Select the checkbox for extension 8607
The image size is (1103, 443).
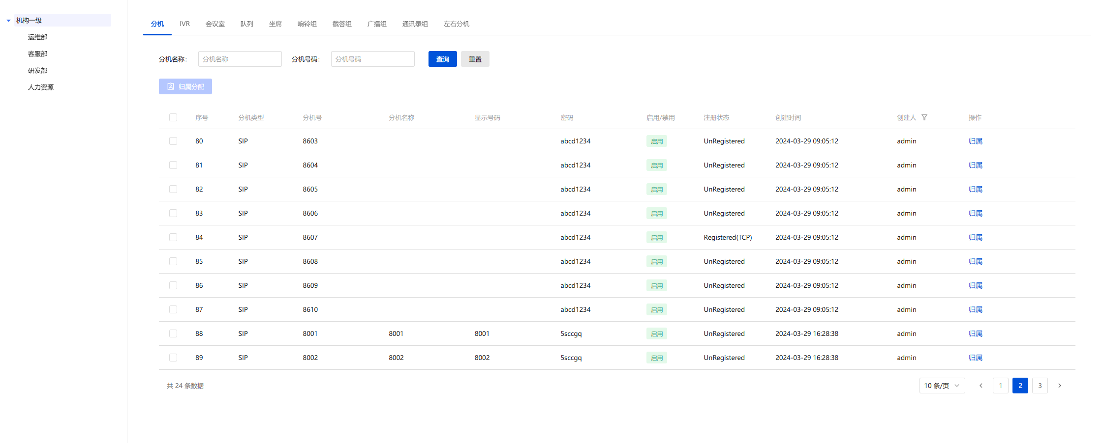tap(173, 237)
